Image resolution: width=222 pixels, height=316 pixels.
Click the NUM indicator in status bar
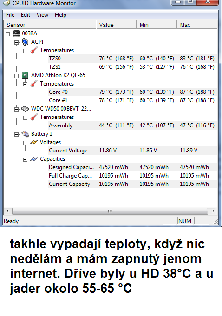point(185,221)
